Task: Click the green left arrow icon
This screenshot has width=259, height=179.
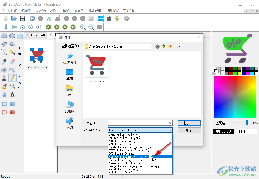Action: coord(48,27)
